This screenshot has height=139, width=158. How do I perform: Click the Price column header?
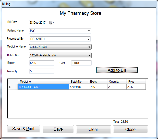(x=136, y=82)
